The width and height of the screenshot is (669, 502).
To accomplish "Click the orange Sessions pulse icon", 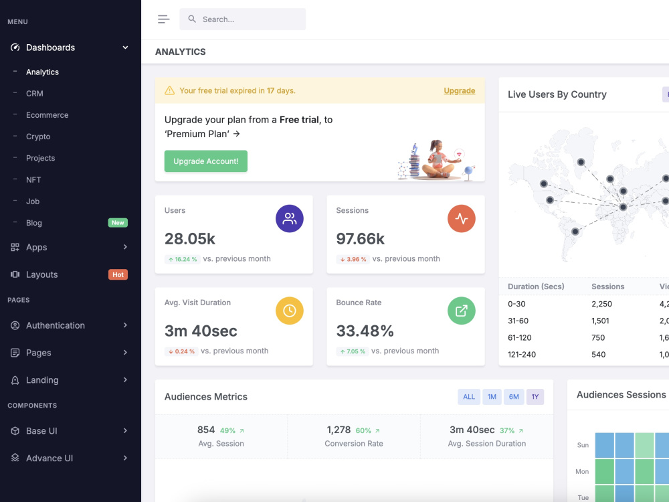I will [461, 219].
